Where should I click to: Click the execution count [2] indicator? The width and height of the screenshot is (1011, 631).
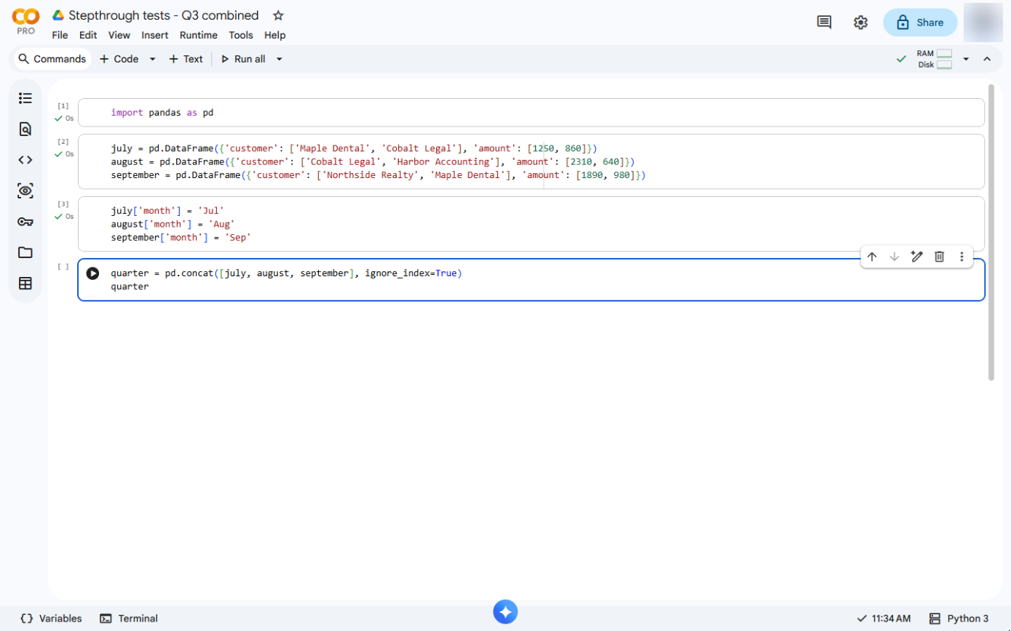click(63, 142)
